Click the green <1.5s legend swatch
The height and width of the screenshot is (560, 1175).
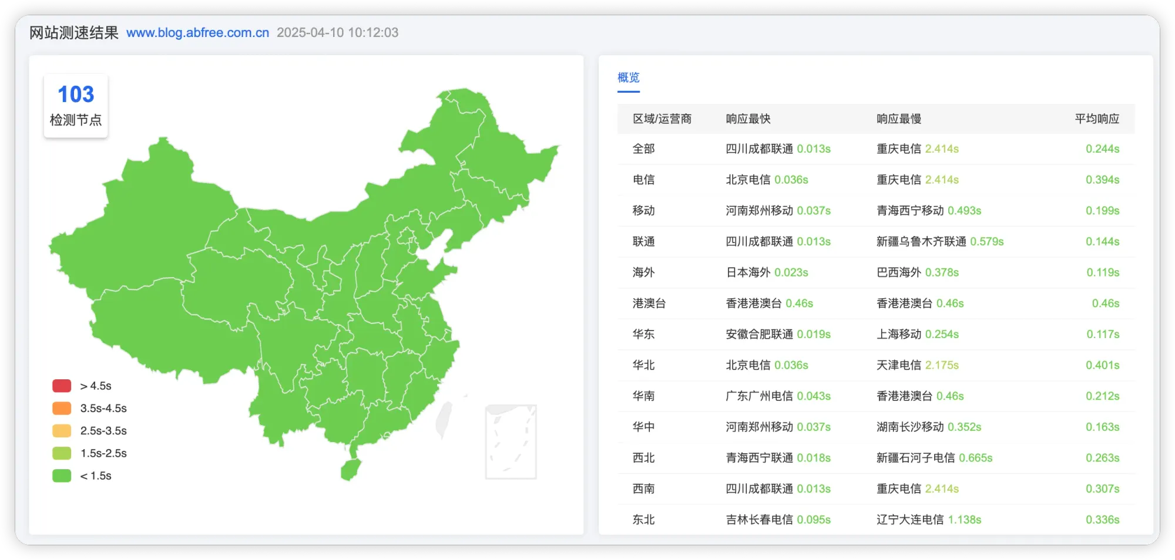point(62,475)
